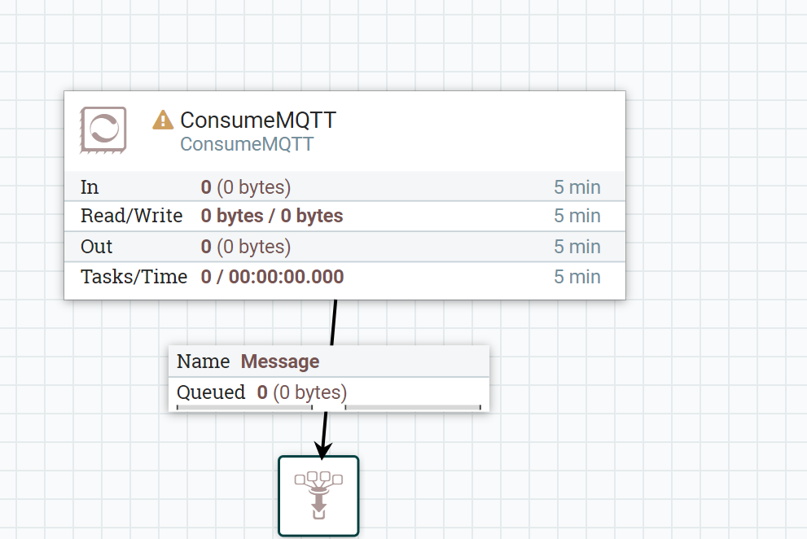Click the In row's 0 (0 bytes) value
The width and height of the screenshot is (807, 539).
click(246, 187)
